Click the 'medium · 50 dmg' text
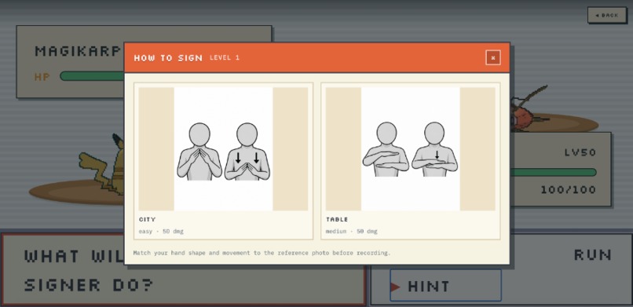This screenshot has height=307, width=633. pos(352,232)
